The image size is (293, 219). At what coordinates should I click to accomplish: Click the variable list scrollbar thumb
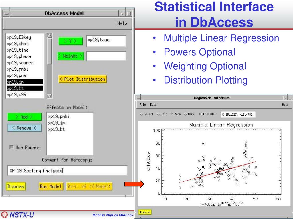pyautogui.click(x=50, y=51)
